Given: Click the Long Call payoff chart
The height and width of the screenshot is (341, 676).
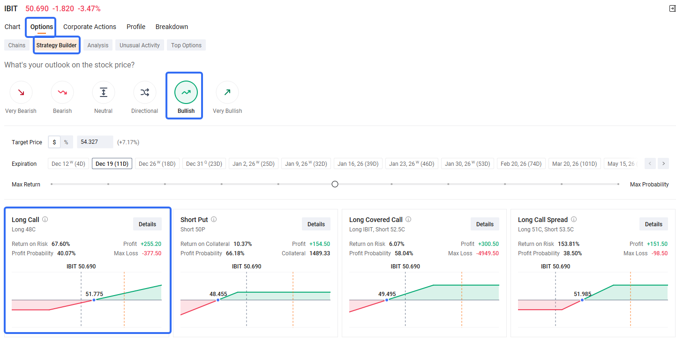Looking at the screenshot, I should click(x=87, y=299).
